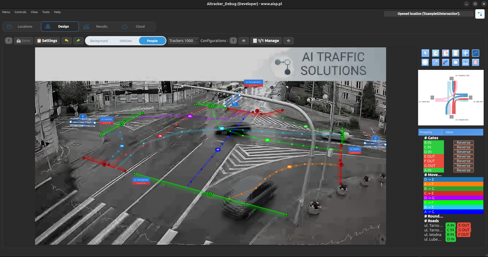Click the red trash delete tool
Viewport: 488px width, 257px height.
(475, 62)
